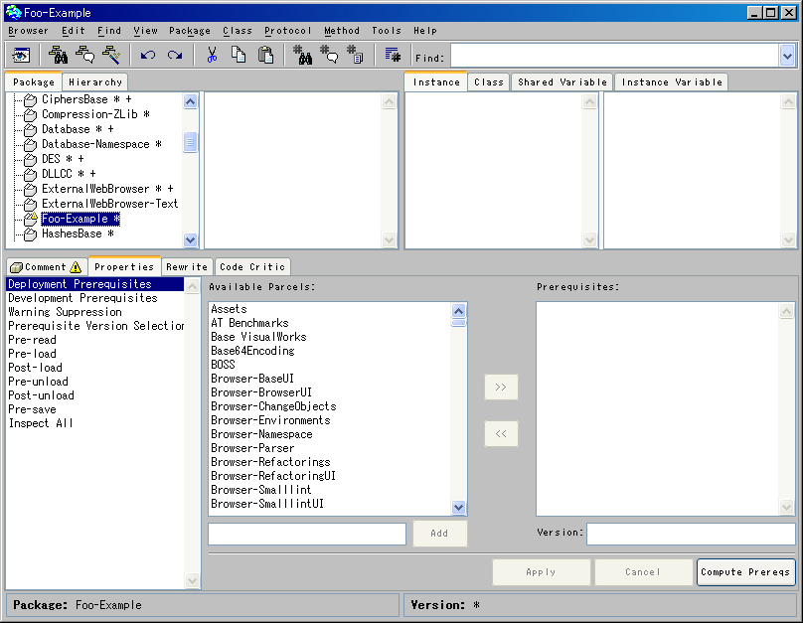Open the Package menu
The height and width of the screenshot is (623, 803).
[190, 31]
